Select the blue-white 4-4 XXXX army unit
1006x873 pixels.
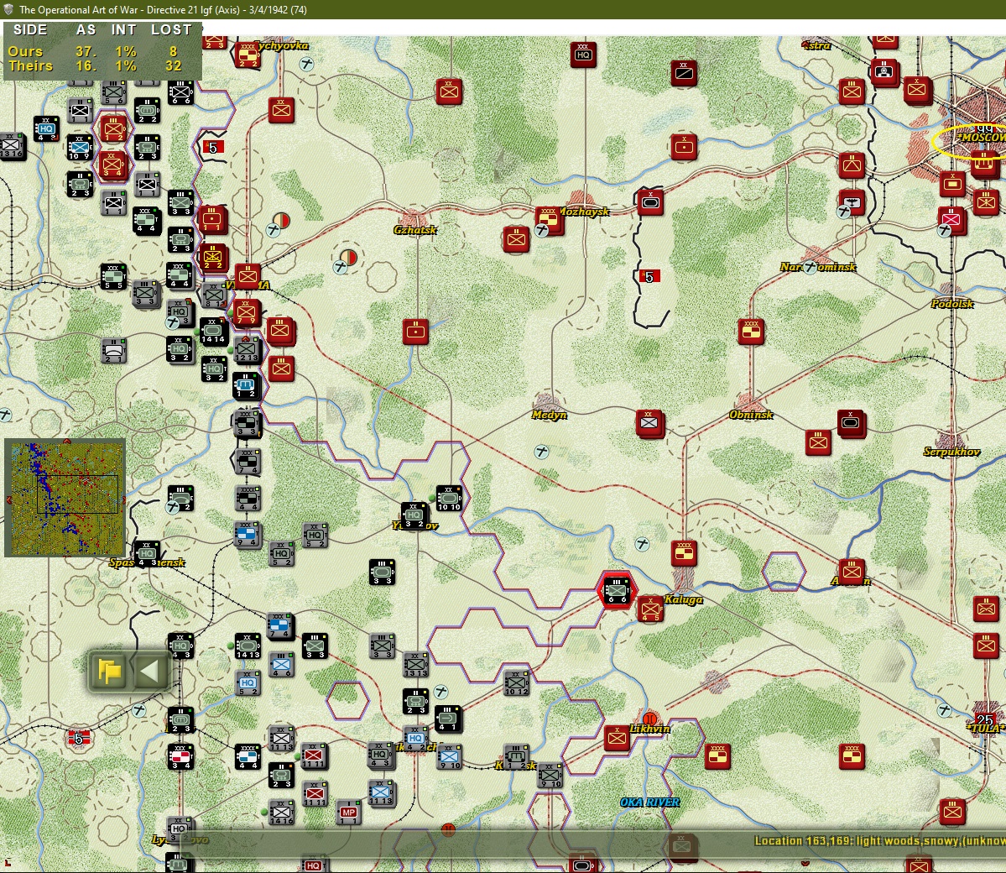pyautogui.click(x=248, y=756)
